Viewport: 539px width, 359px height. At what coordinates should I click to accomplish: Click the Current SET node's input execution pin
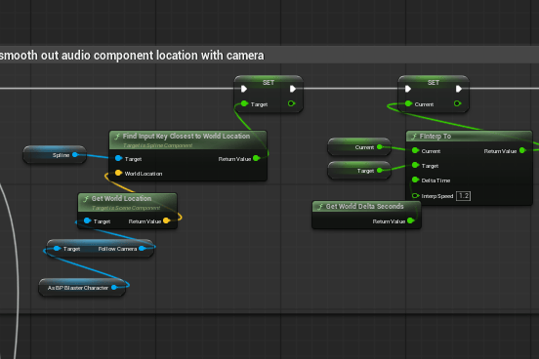408,89
